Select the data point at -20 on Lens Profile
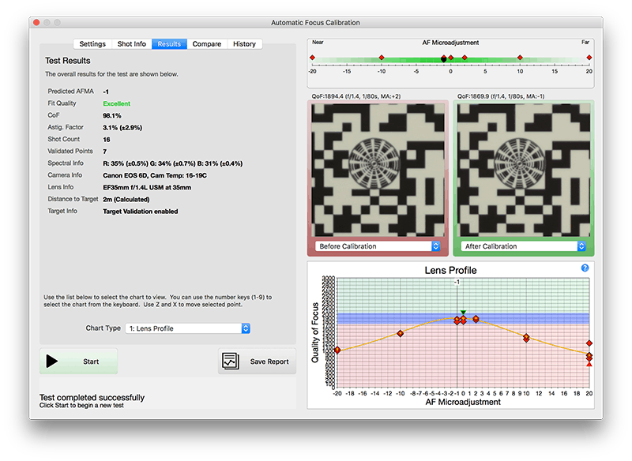 (338, 350)
